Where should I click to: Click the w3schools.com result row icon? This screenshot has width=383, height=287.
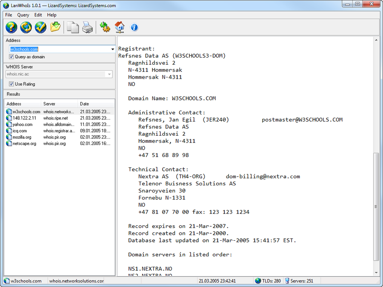coord(9,112)
